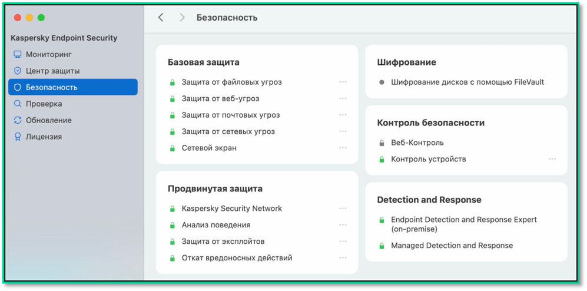Click the Продвинутая защита heading
The width and height of the screenshot is (587, 291).
point(215,189)
